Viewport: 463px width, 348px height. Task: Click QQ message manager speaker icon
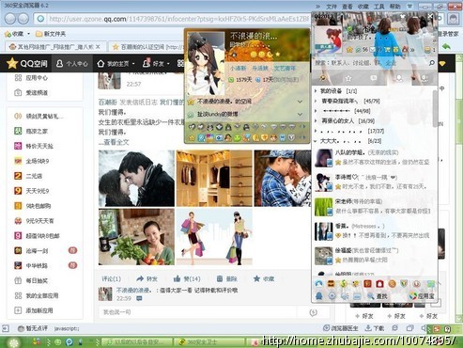[345, 295]
